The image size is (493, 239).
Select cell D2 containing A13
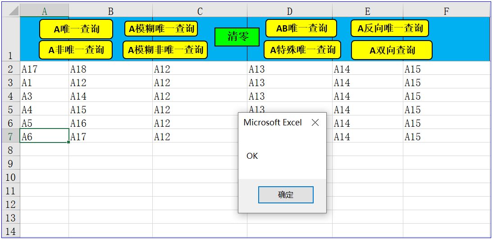coord(290,68)
